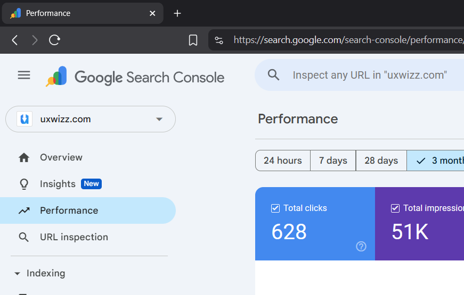Select the 7 days date range

333,161
